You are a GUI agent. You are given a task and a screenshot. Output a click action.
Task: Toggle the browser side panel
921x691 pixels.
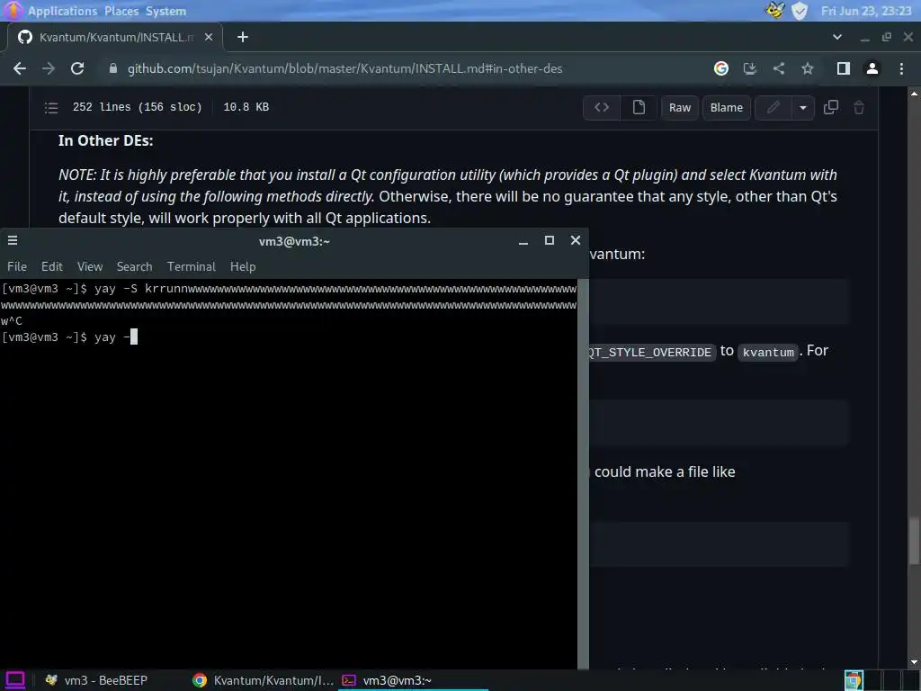[844, 68]
